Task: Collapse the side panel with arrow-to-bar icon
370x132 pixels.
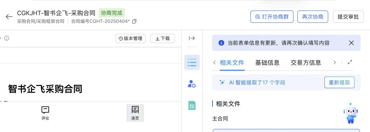Action: pyautogui.click(x=192, y=38)
